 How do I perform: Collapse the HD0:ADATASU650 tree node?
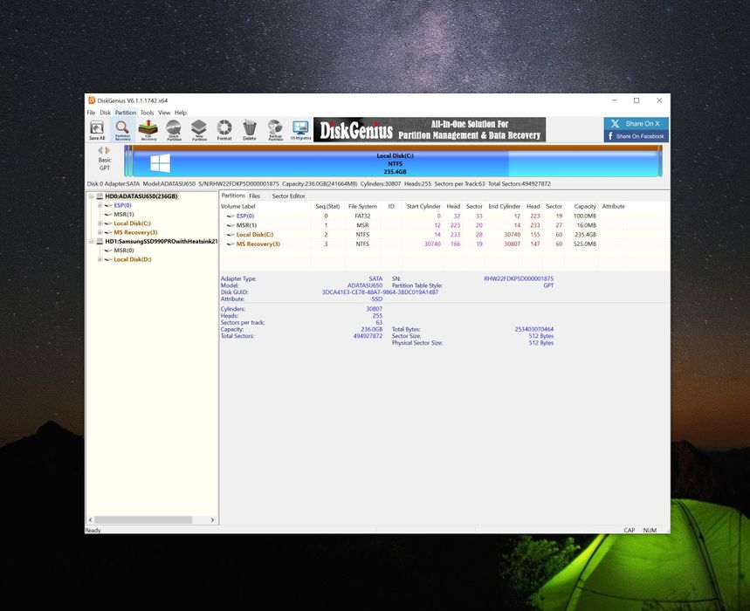91,196
